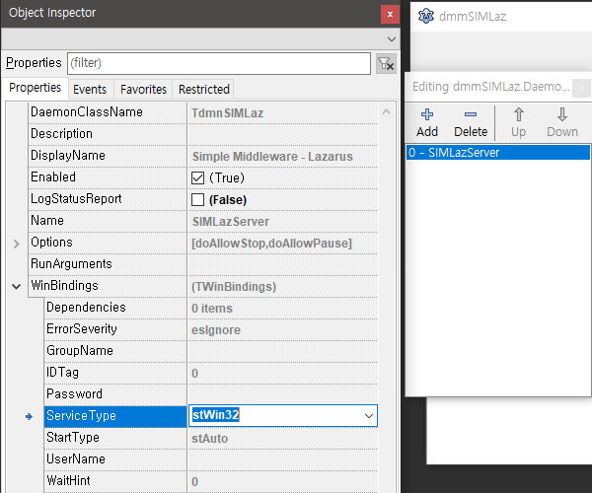The height and width of the screenshot is (493, 592).
Task: Open the Favorites tab
Action: coord(143,89)
